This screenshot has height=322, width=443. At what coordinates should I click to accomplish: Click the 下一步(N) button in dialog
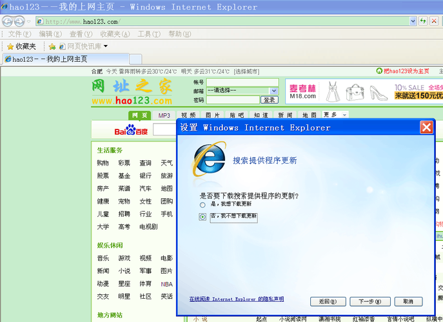click(x=370, y=301)
